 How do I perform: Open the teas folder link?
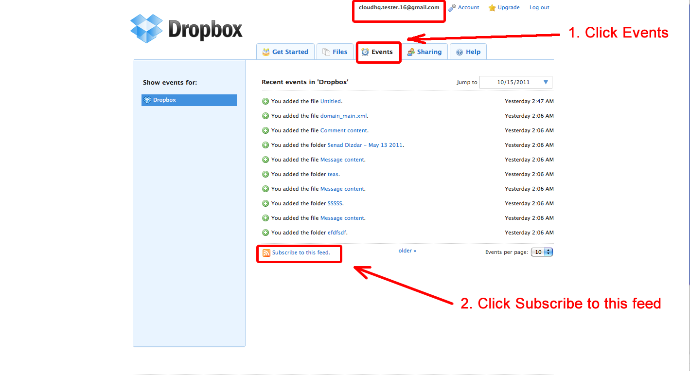(333, 174)
